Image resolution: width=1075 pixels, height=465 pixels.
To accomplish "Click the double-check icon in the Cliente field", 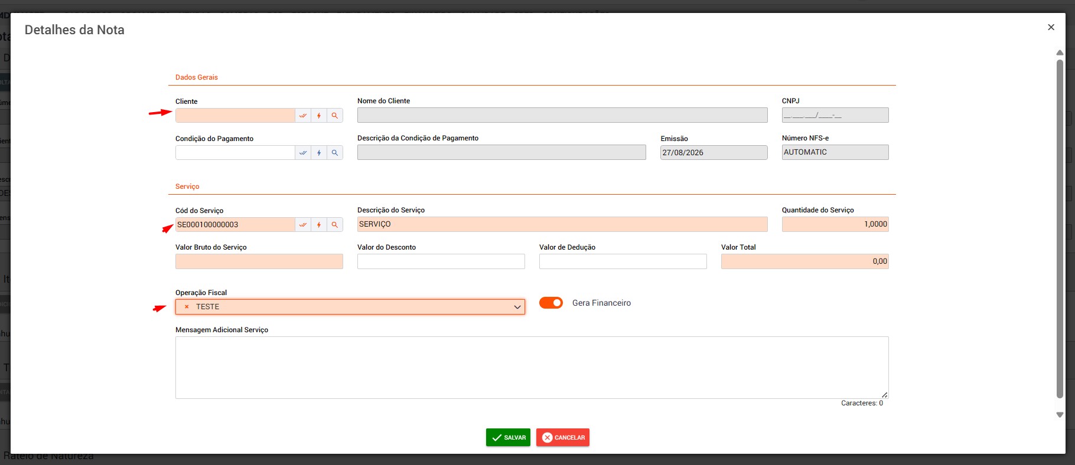I will (x=303, y=116).
